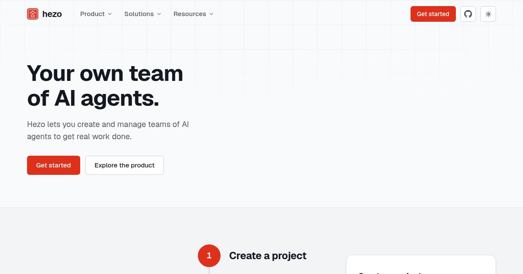Click the chevron arrow next to Product
Screen dimensions: 523x274
pyautogui.click(x=110, y=14)
